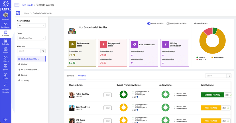Click the blue sort arrow in Jonathan Byers' row
Image resolution: width=236 pixels, height=123 pixels.
pos(137,110)
